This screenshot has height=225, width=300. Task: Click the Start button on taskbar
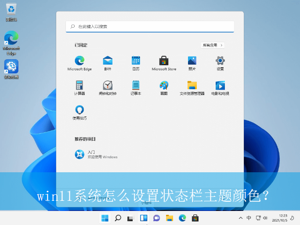click(105, 218)
